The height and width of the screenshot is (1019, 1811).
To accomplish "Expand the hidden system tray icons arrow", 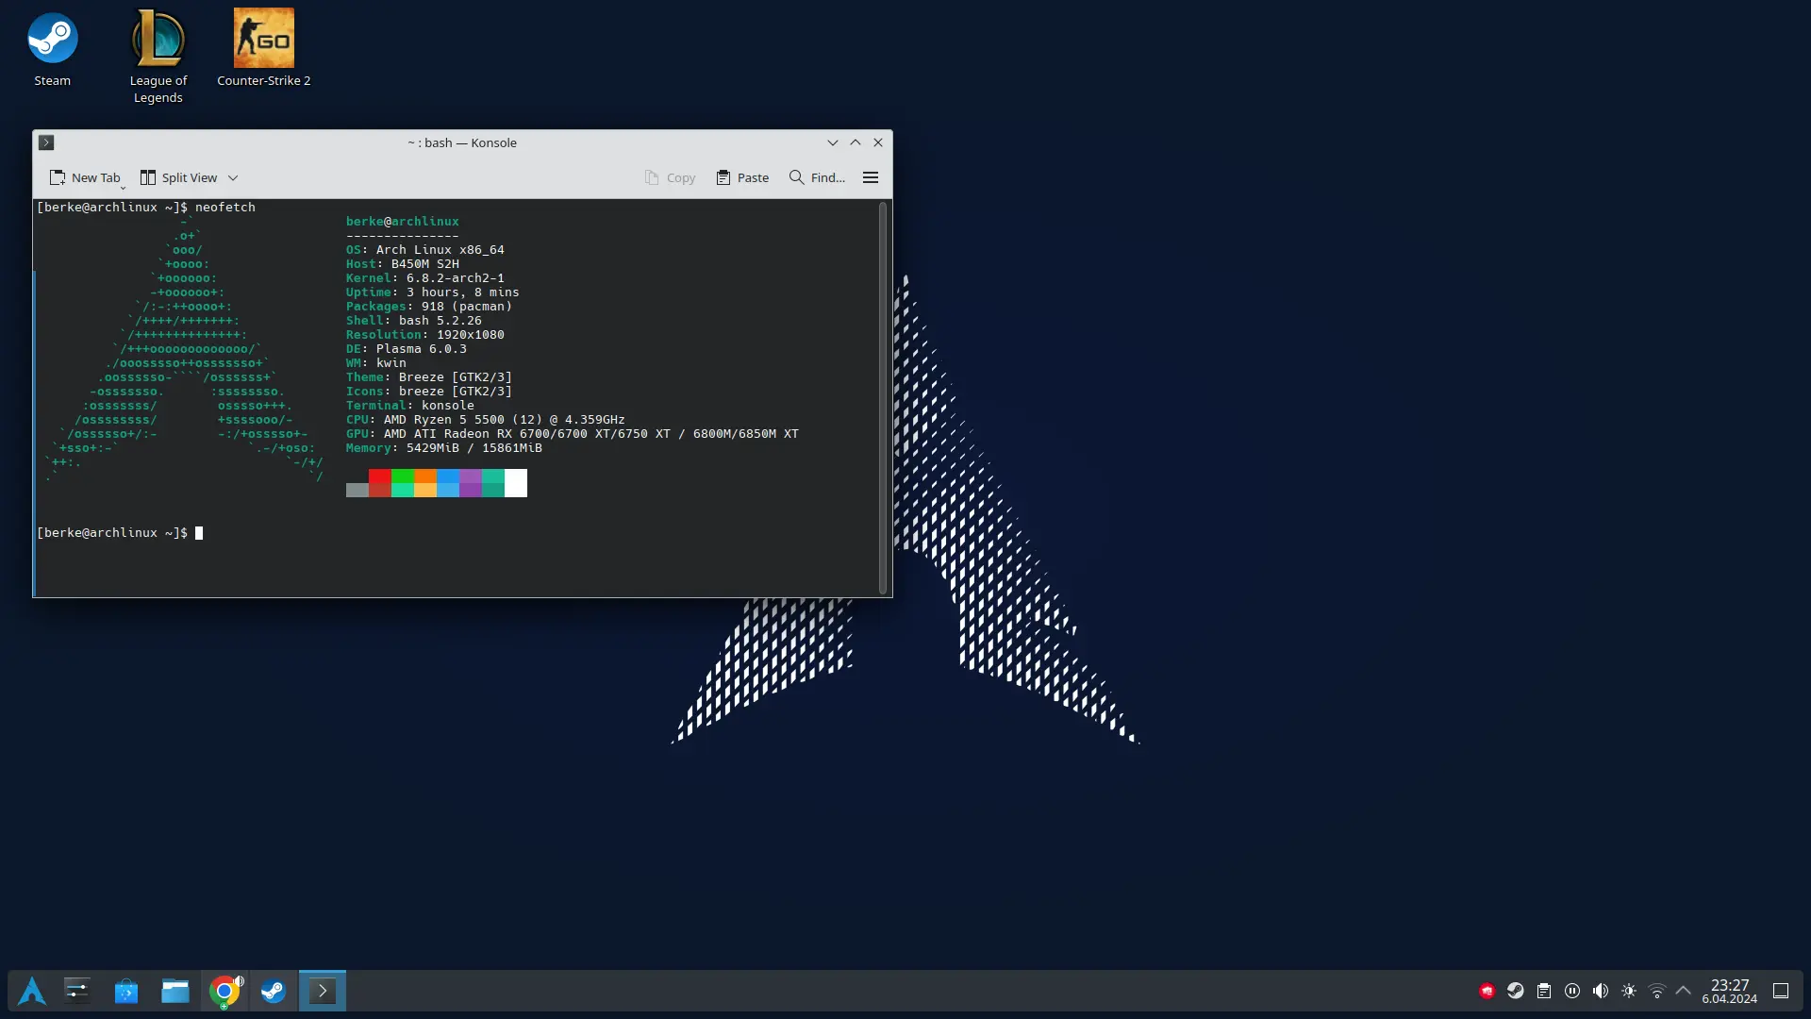I will coord(1684,991).
